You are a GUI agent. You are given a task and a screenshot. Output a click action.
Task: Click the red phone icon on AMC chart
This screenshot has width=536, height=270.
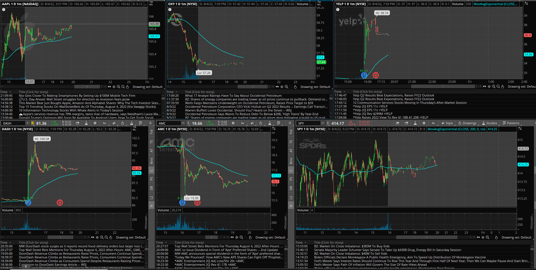tap(197, 202)
